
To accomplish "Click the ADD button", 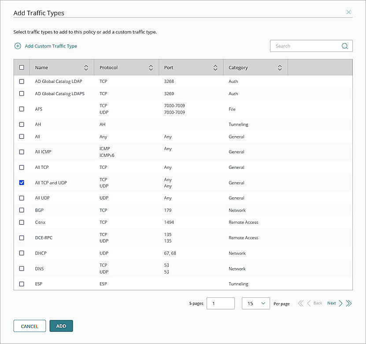I will tap(61, 326).
